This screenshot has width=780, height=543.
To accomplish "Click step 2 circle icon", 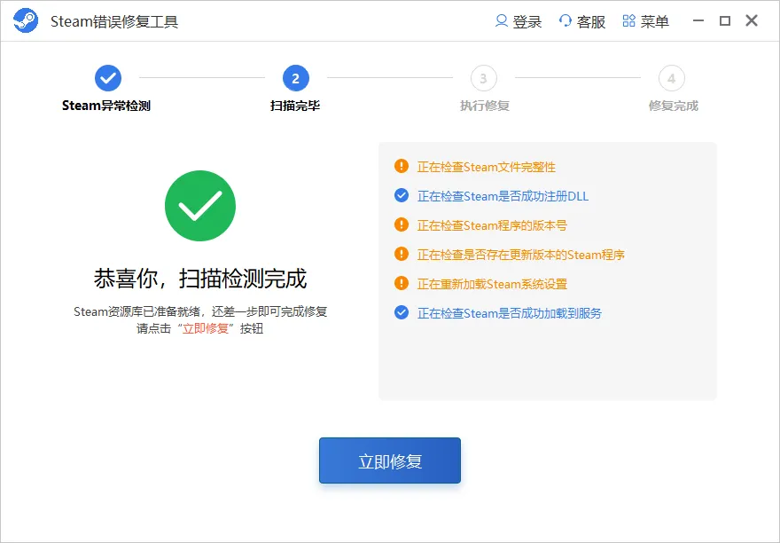I will pyautogui.click(x=296, y=78).
